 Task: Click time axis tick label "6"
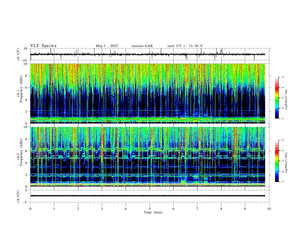[174, 209]
